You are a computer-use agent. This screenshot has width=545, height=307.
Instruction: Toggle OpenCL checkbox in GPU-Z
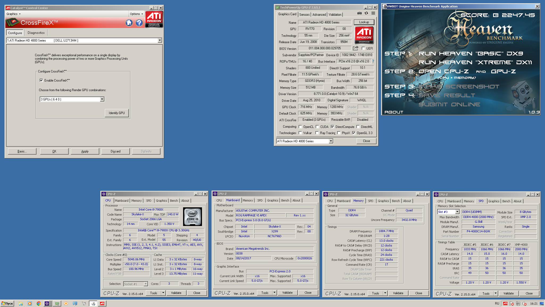(x=300, y=127)
